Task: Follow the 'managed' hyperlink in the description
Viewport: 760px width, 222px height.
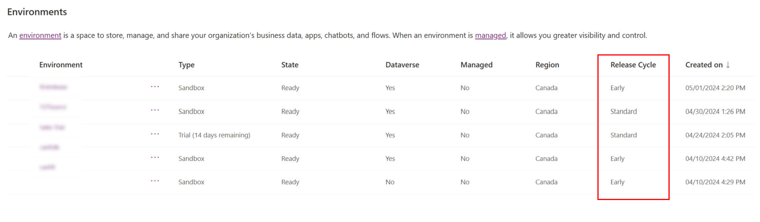Action: [x=490, y=35]
